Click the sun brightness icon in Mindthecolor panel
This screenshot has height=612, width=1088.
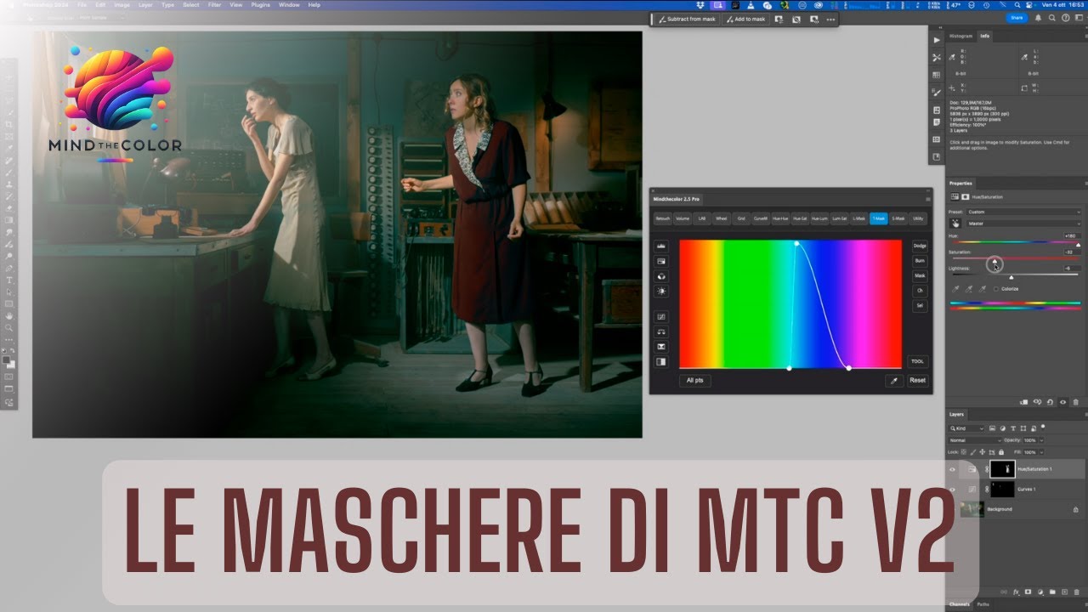pyautogui.click(x=661, y=292)
